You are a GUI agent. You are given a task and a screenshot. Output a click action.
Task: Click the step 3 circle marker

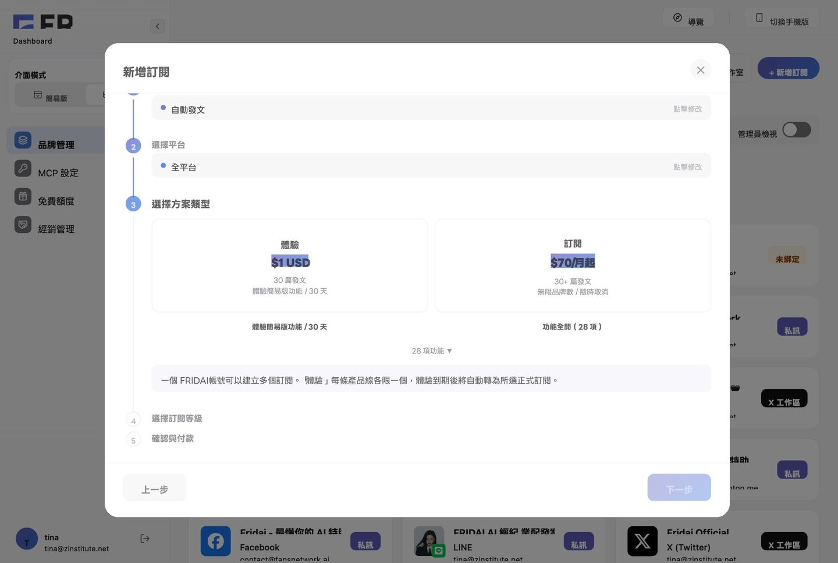pos(133,204)
